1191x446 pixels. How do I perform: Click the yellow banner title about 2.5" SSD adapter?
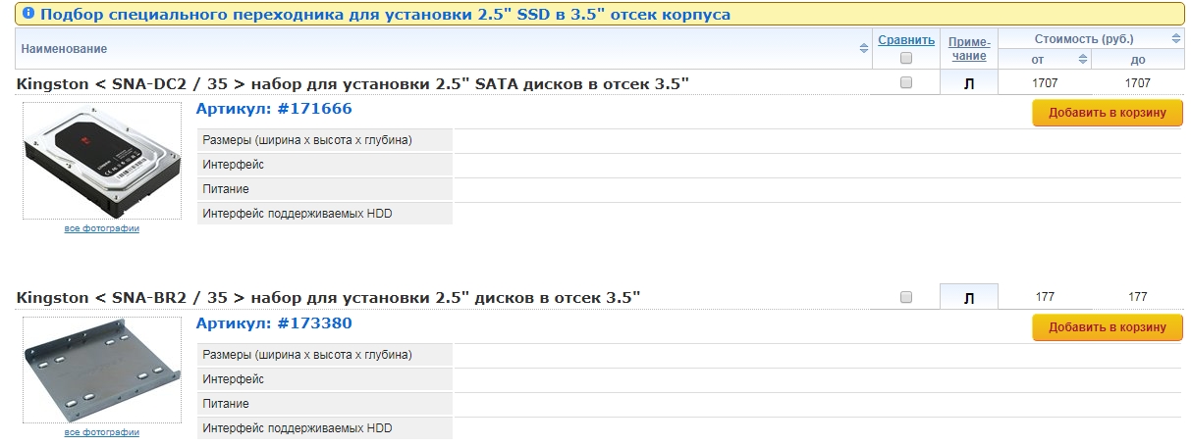[x=384, y=15]
